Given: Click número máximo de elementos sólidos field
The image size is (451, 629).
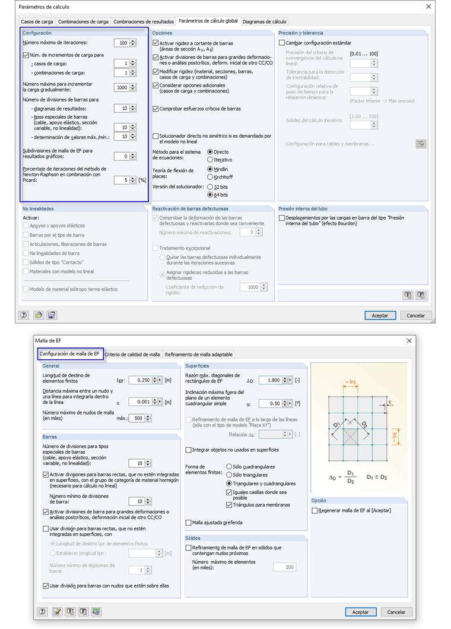Looking at the screenshot, I should 285,567.
